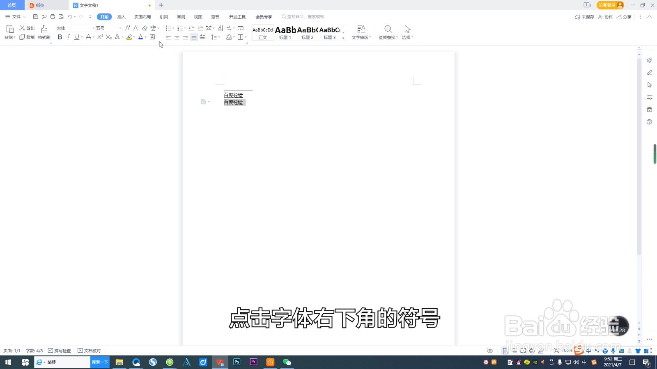Apply the yellow text highlight color
Image resolution: width=657 pixels, height=369 pixels.
pyautogui.click(x=129, y=37)
